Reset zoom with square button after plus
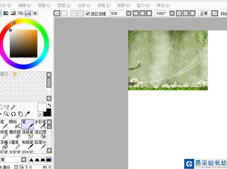 (149, 13)
